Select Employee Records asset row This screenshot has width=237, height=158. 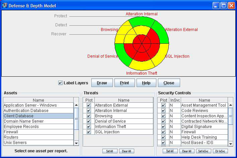coord(38,127)
